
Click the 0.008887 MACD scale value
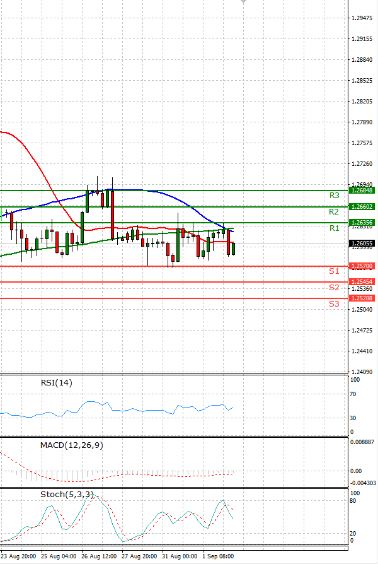[362, 442]
